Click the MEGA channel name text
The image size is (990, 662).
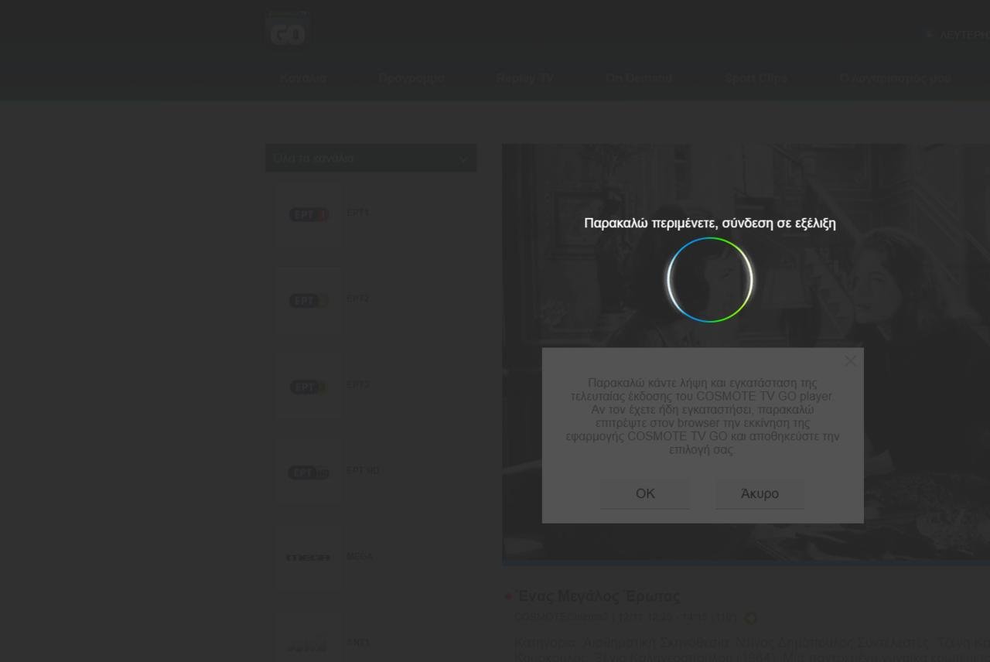pyautogui.click(x=360, y=557)
